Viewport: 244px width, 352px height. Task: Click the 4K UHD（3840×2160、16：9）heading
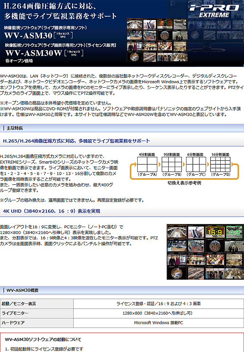point(52,211)
